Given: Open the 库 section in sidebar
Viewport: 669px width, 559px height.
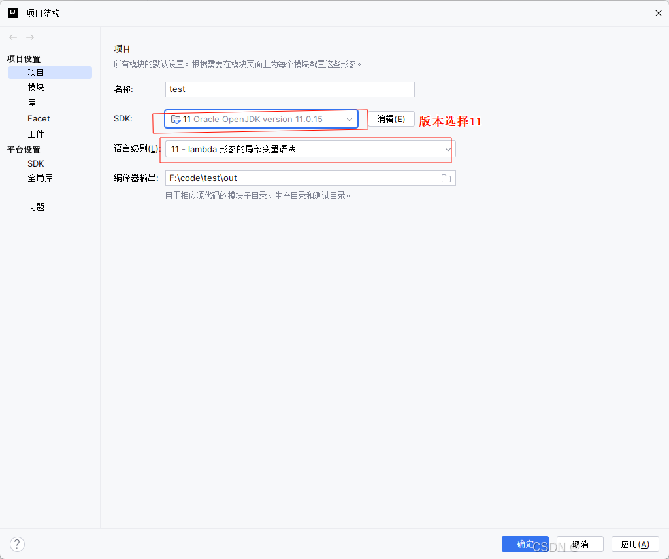Looking at the screenshot, I should (x=32, y=103).
